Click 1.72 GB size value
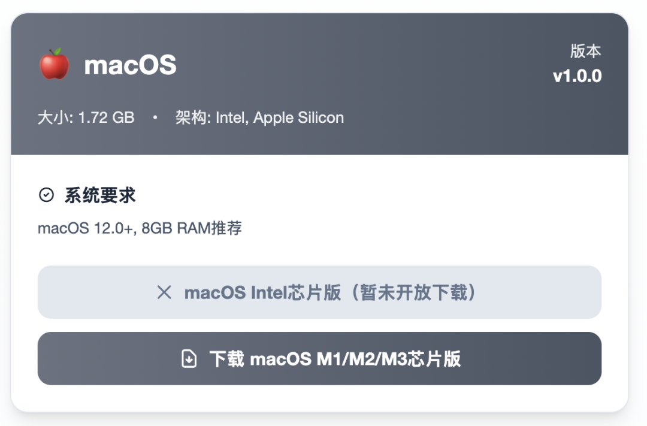This screenshot has height=426, width=647. [107, 117]
